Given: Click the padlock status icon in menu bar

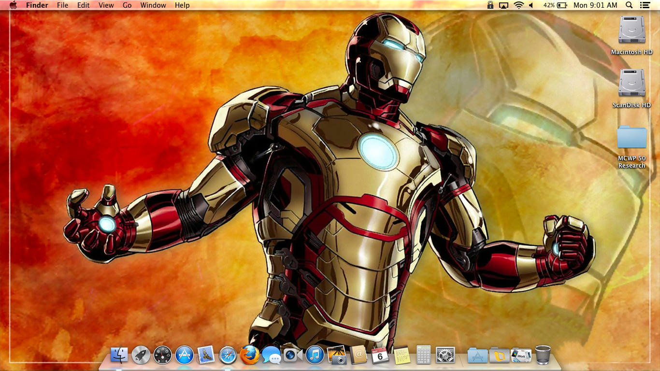Looking at the screenshot, I should (490, 5).
